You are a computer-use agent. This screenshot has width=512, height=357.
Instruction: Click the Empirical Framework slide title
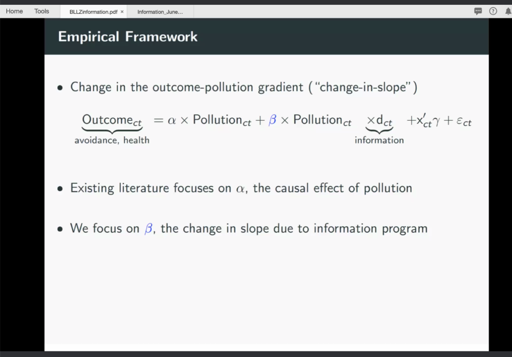[128, 37]
